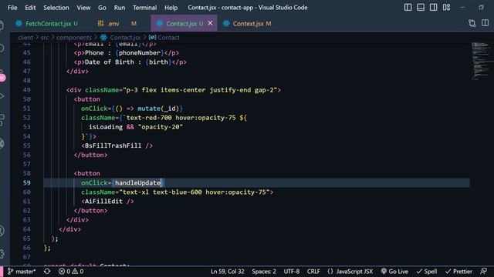Toggle Spell checker in status bar

coord(427,272)
